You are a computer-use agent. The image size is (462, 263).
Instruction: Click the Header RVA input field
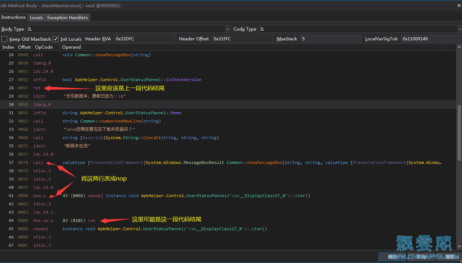pyautogui.click(x=145, y=39)
